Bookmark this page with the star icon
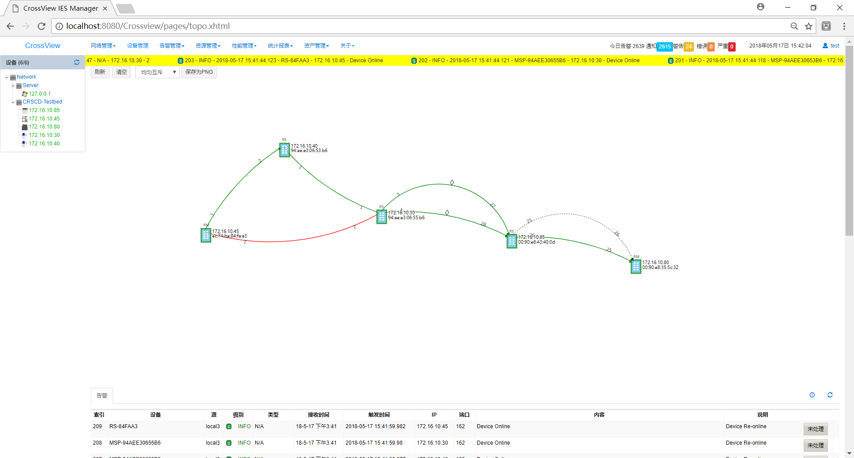854x458 pixels. click(808, 26)
